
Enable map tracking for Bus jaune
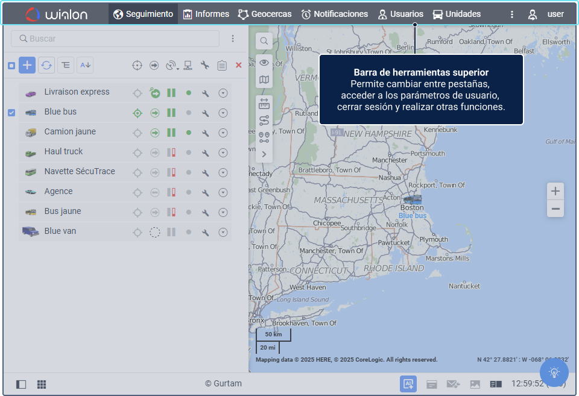138,213
